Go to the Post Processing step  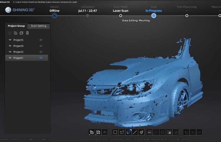(187, 16)
